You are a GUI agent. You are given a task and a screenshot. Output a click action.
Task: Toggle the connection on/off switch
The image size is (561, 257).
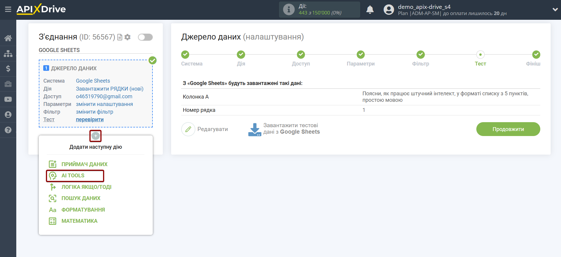coord(145,37)
